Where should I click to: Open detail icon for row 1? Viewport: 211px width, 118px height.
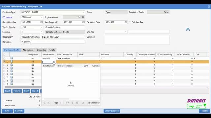click(12, 58)
